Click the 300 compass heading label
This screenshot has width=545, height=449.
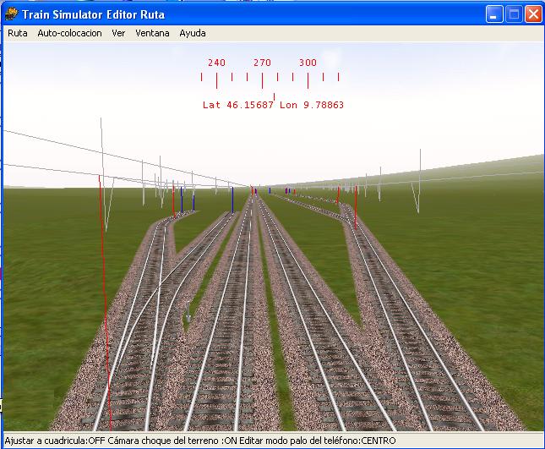tap(308, 63)
